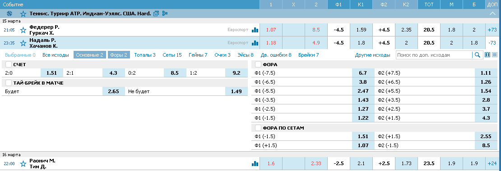Open statistics chart for Раонич–Тим
The width and height of the screenshot is (501, 171).
(255, 164)
